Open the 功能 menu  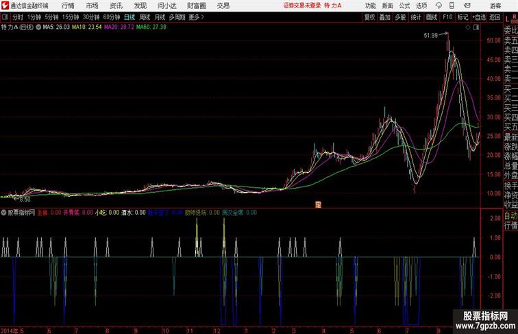point(370,5)
